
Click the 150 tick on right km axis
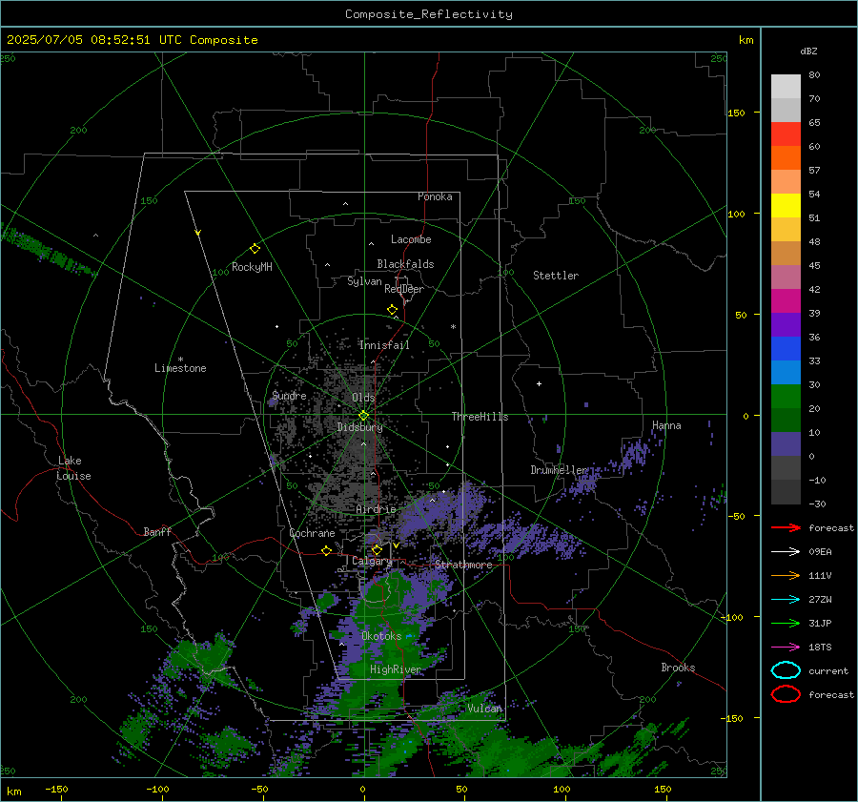click(x=736, y=113)
